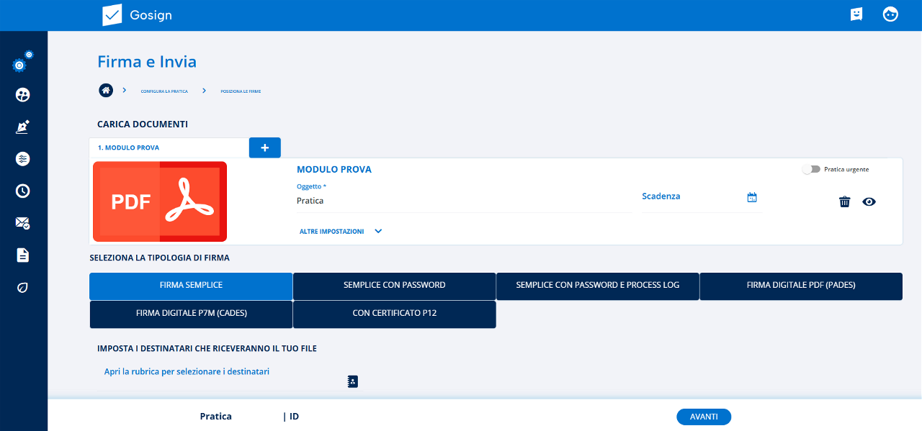
Task: Open the Scadenza calendar date picker
Action: 752,197
